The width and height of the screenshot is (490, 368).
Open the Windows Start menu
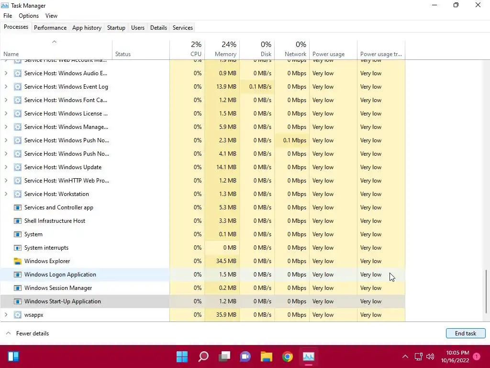182,356
